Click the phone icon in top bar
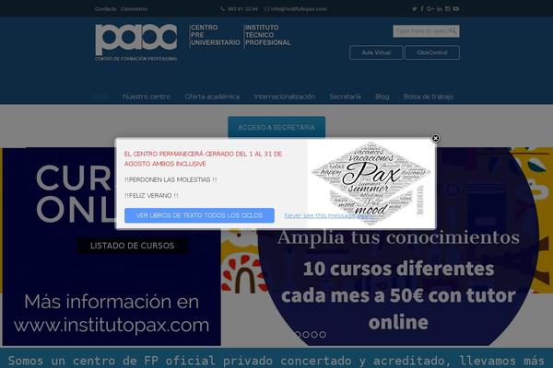The image size is (553, 368). coord(222,9)
